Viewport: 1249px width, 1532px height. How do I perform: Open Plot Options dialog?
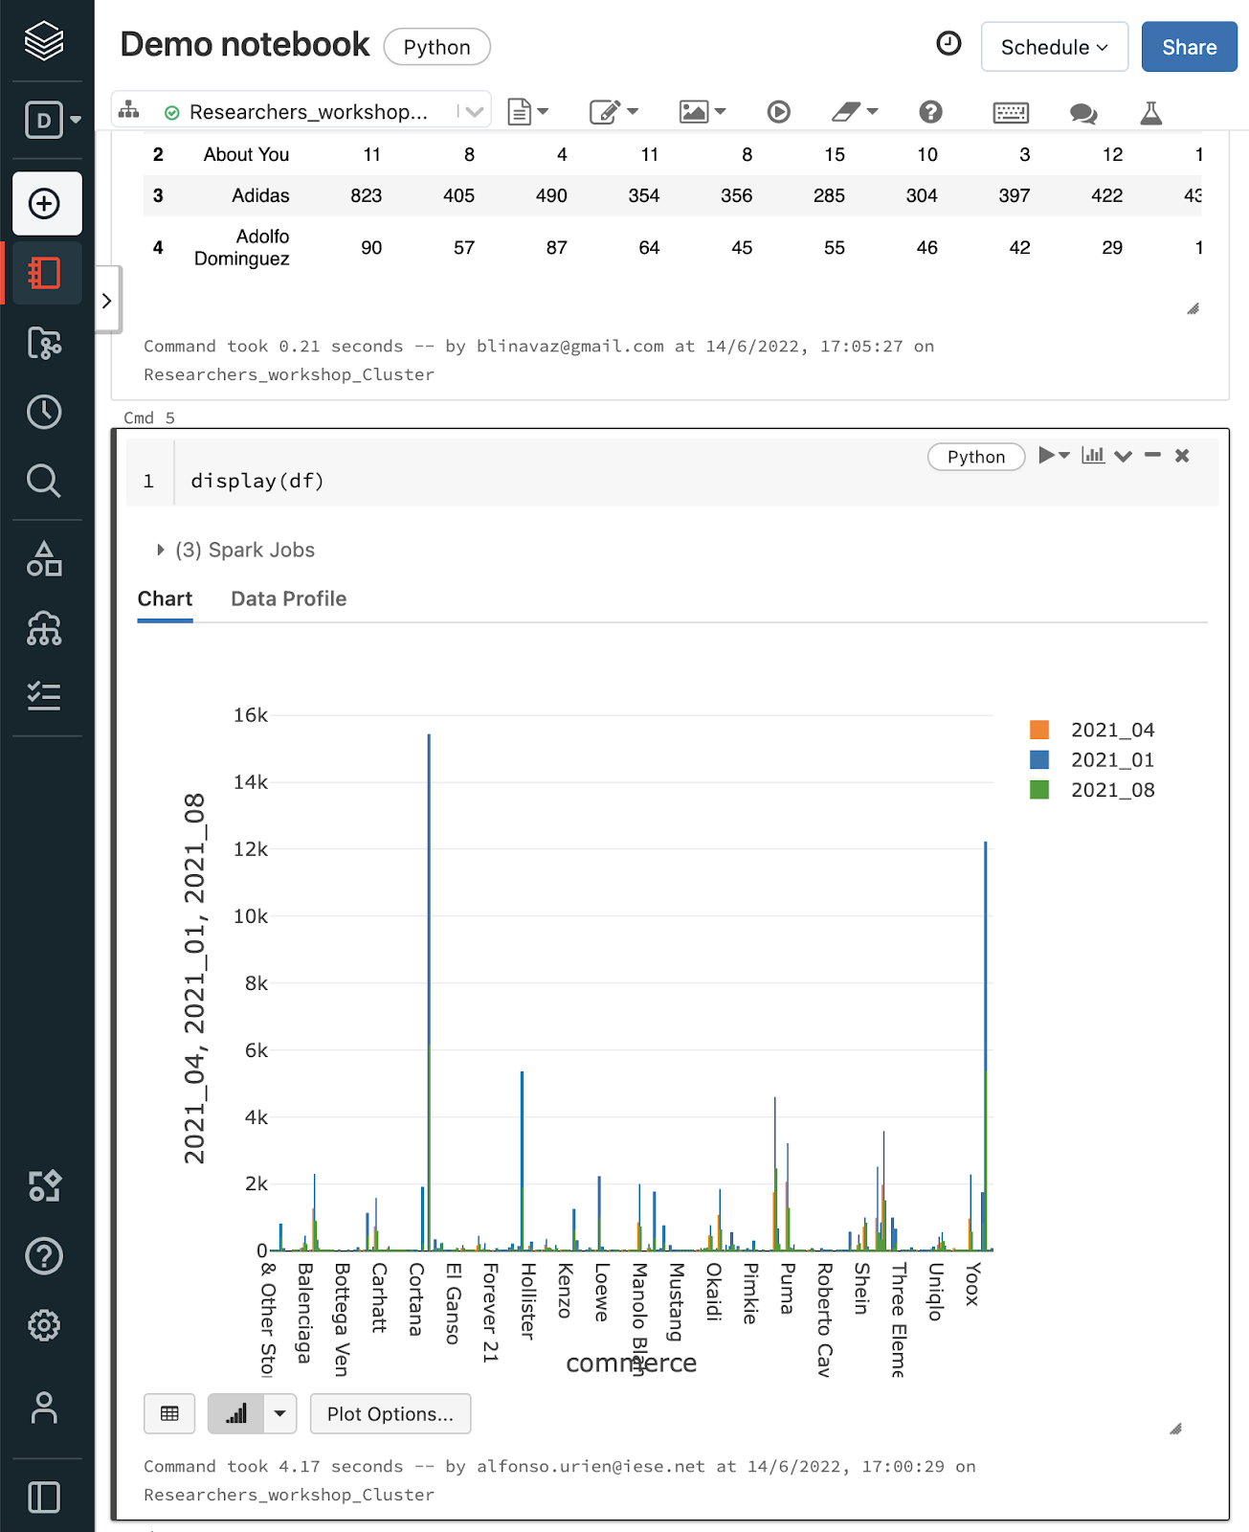pyautogui.click(x=390, y=1413)
